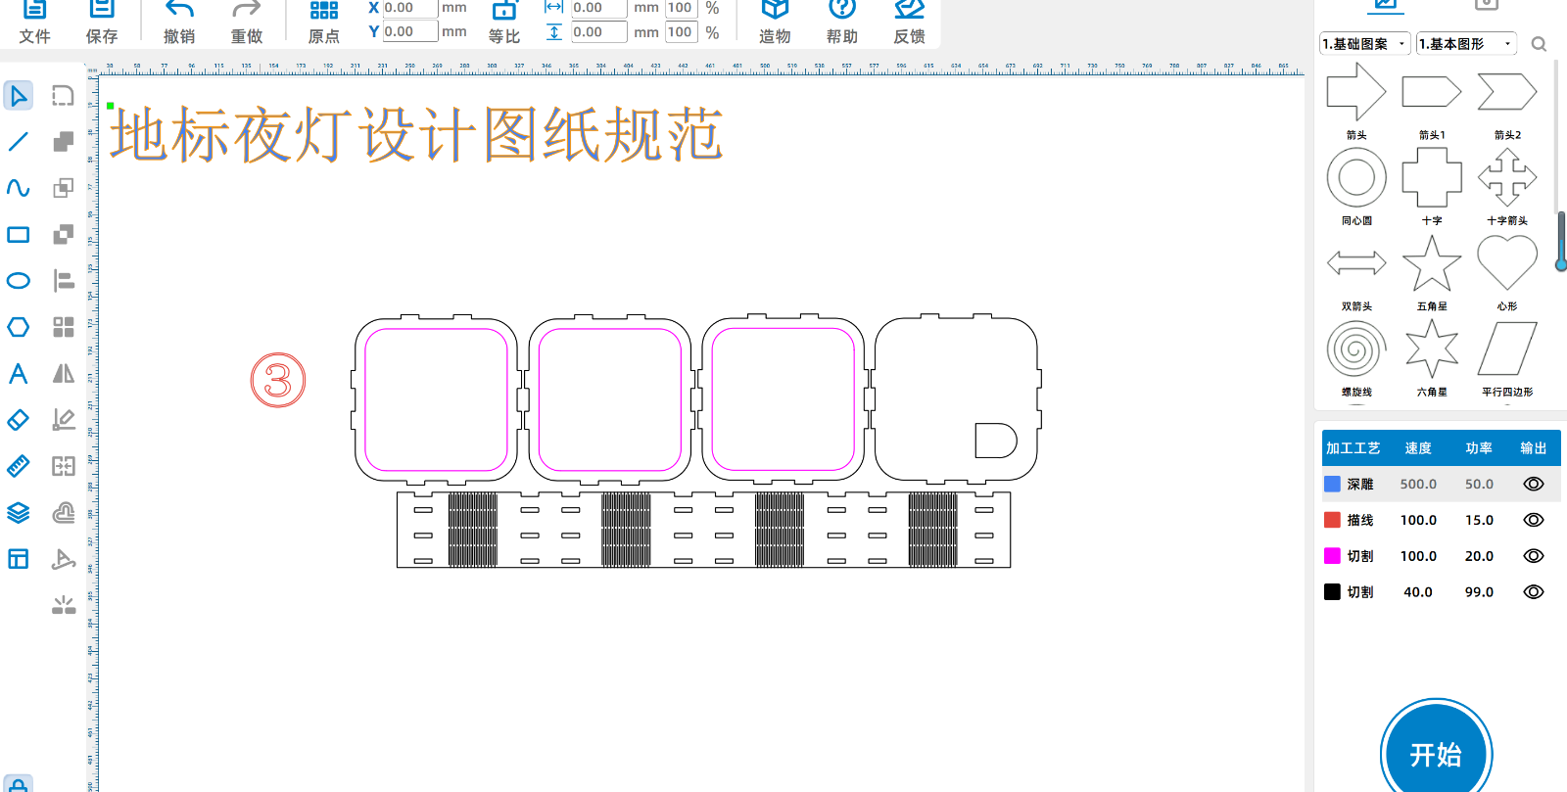The height and width of the screenshot is (792, 1567).
Task: Open the 文件 file menu
Action: pos(34,22)
